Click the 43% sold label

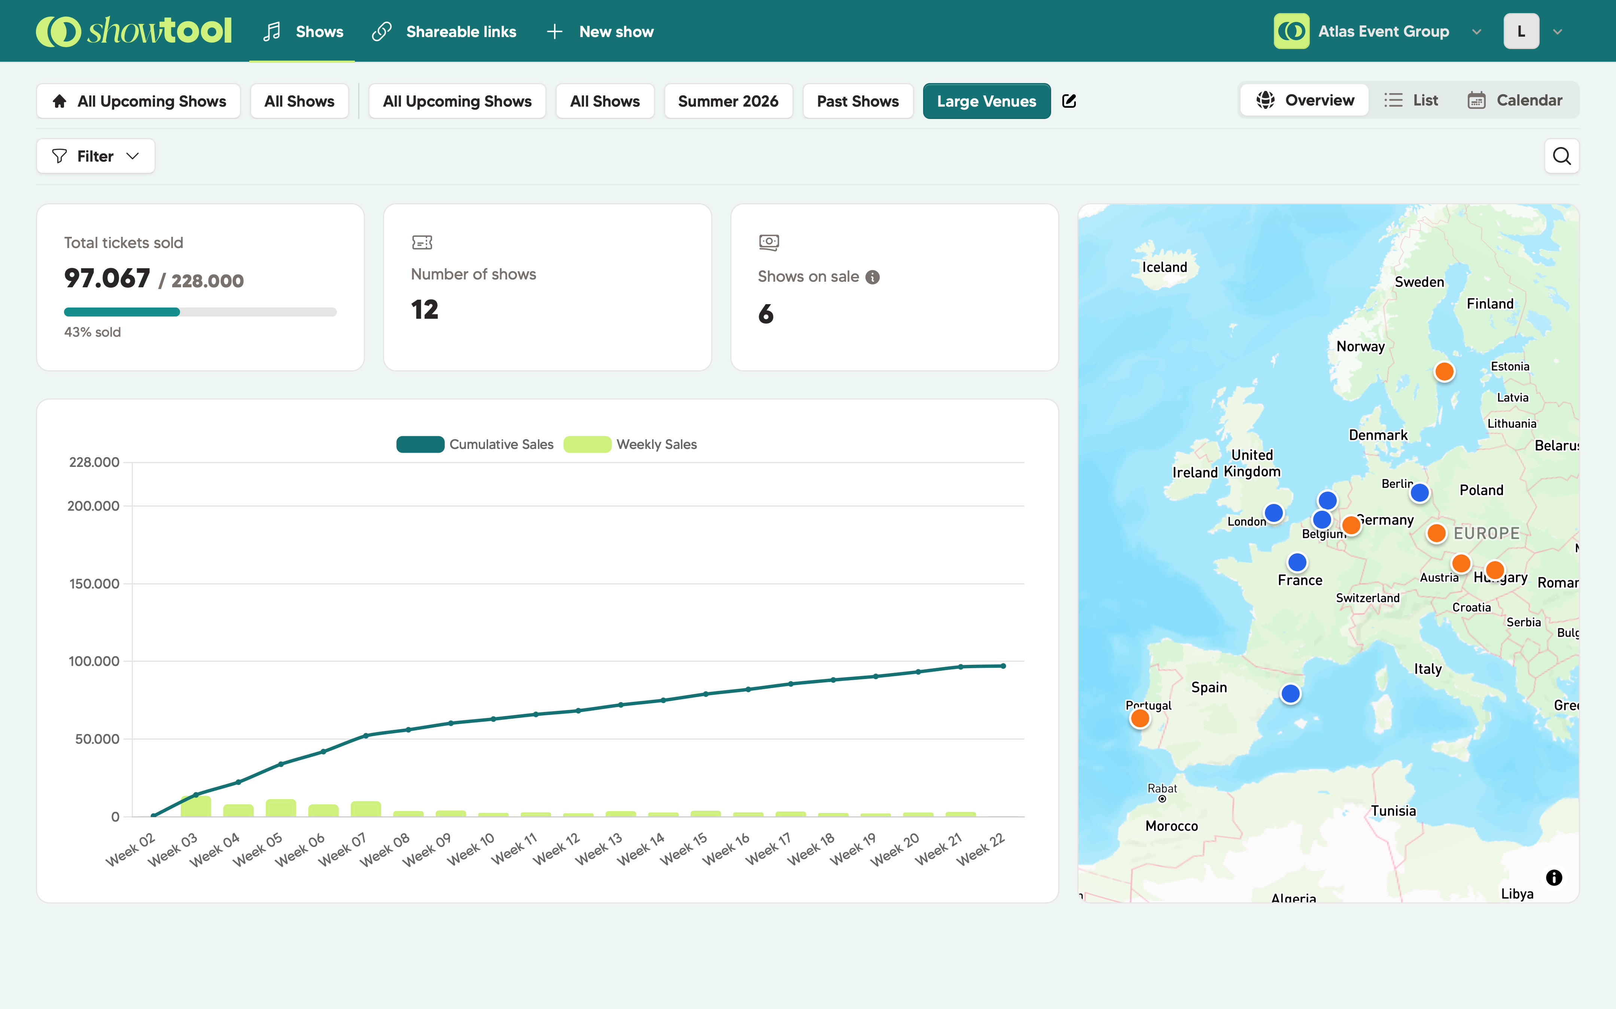[x=92, y=332]
